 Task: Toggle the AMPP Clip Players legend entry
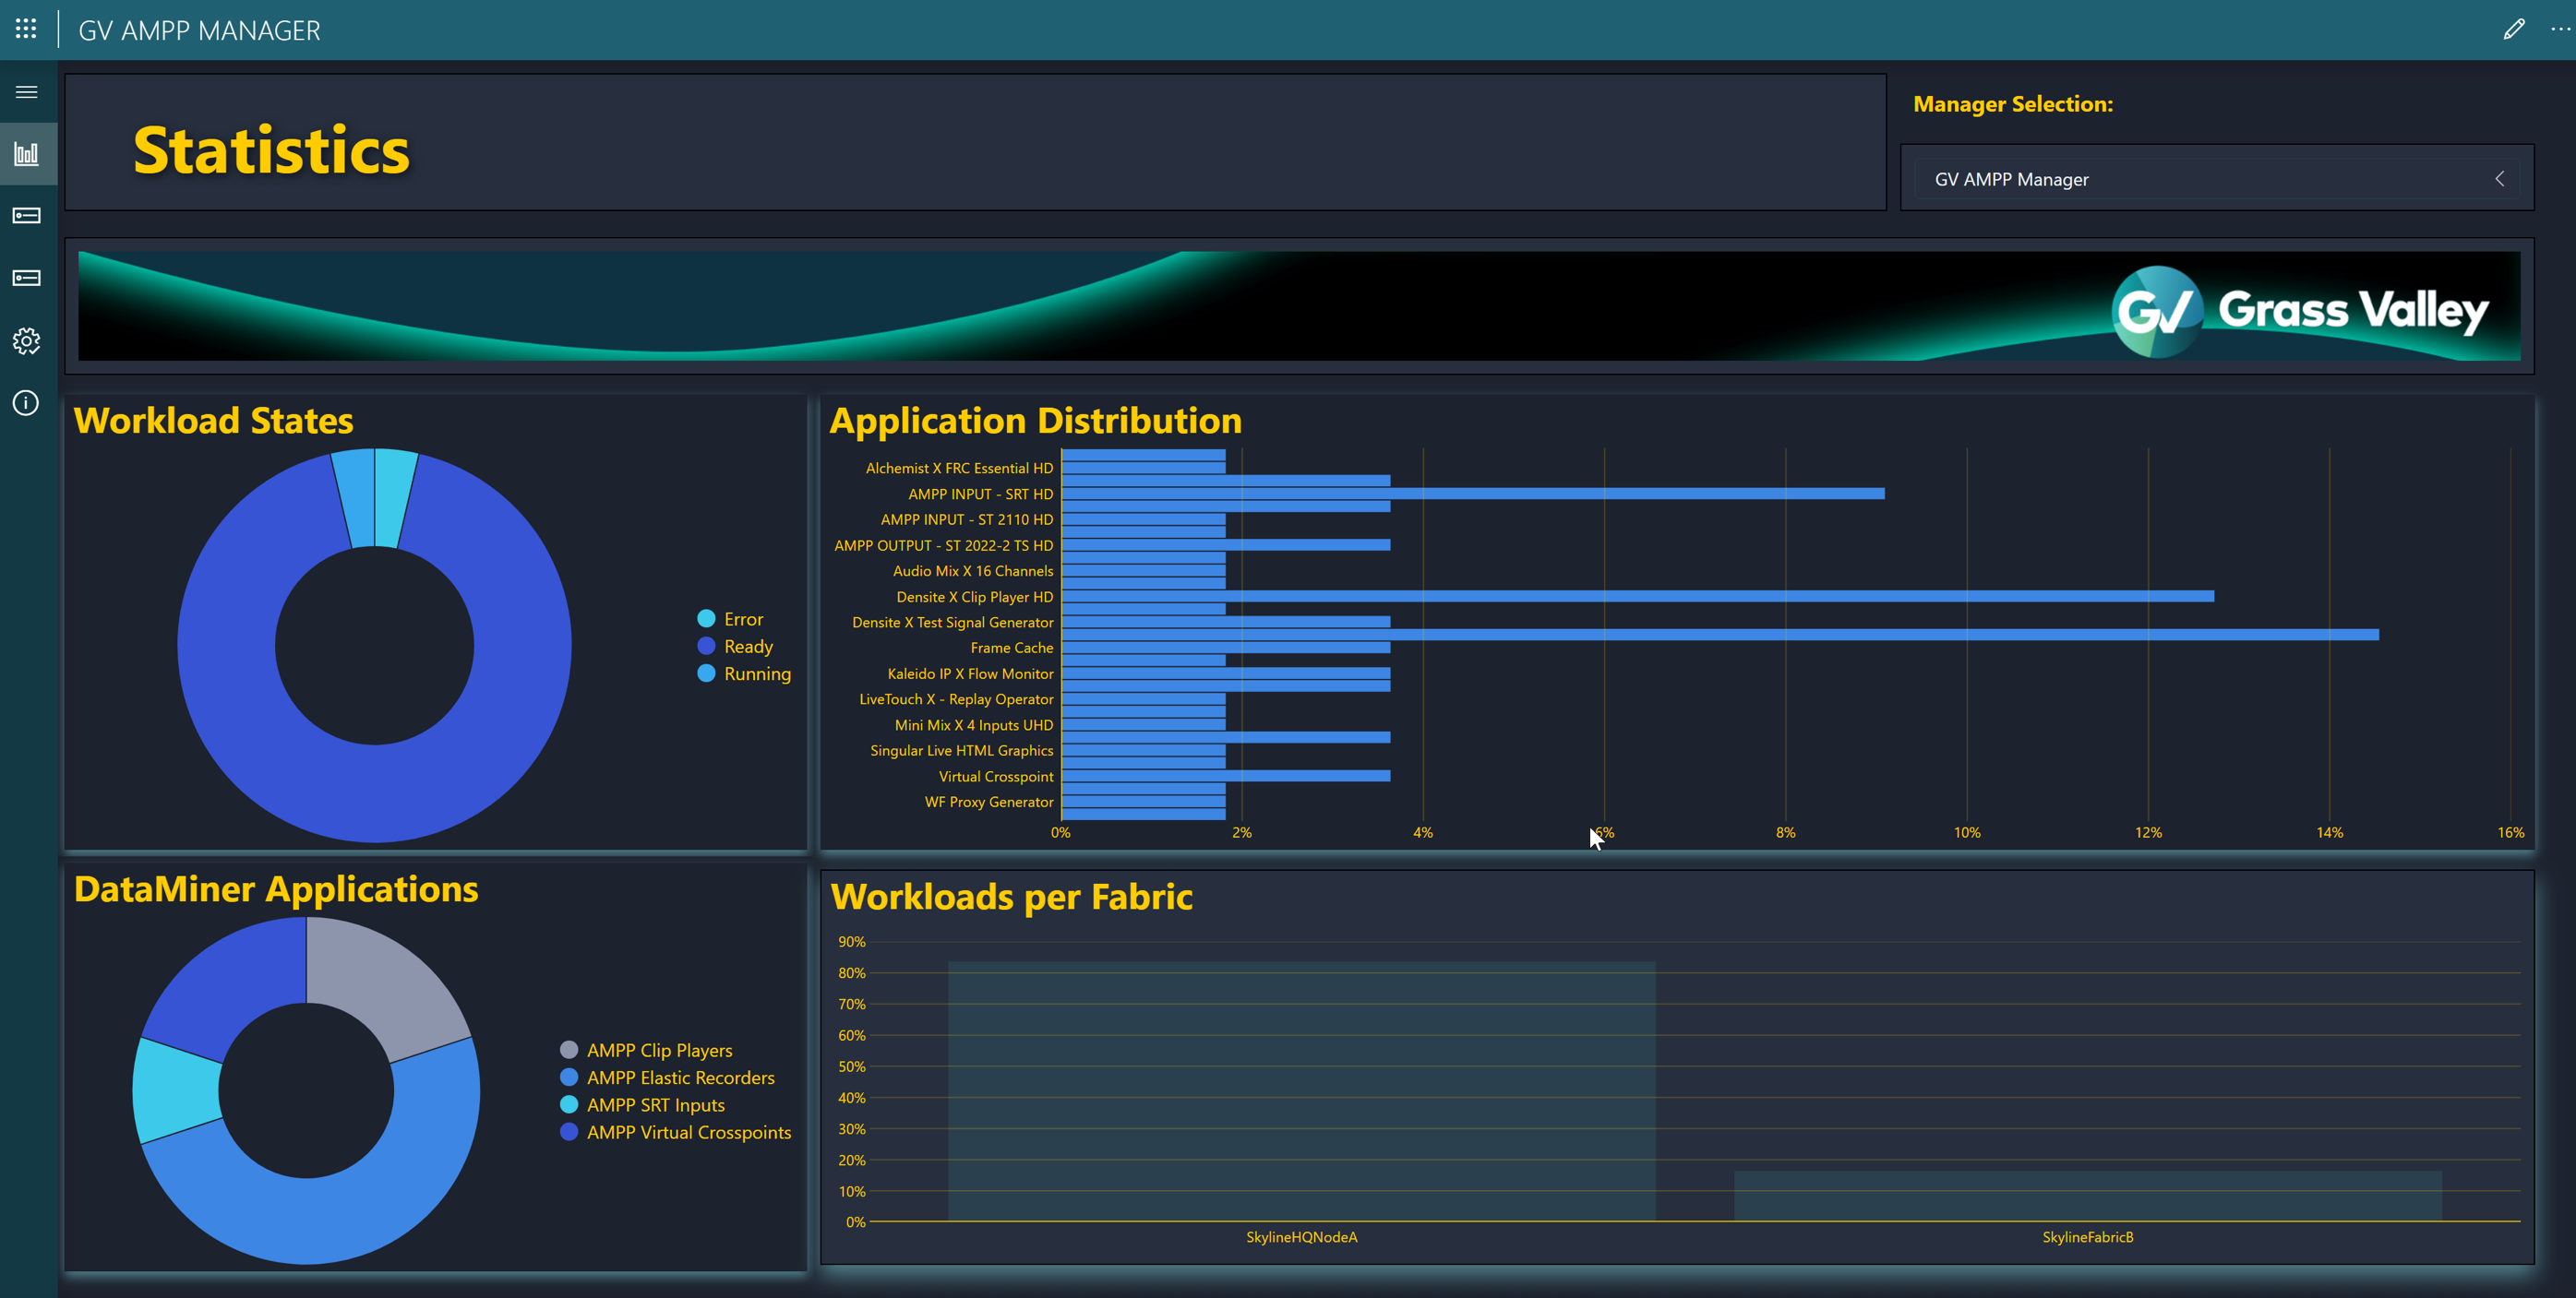coord(647,1050)
